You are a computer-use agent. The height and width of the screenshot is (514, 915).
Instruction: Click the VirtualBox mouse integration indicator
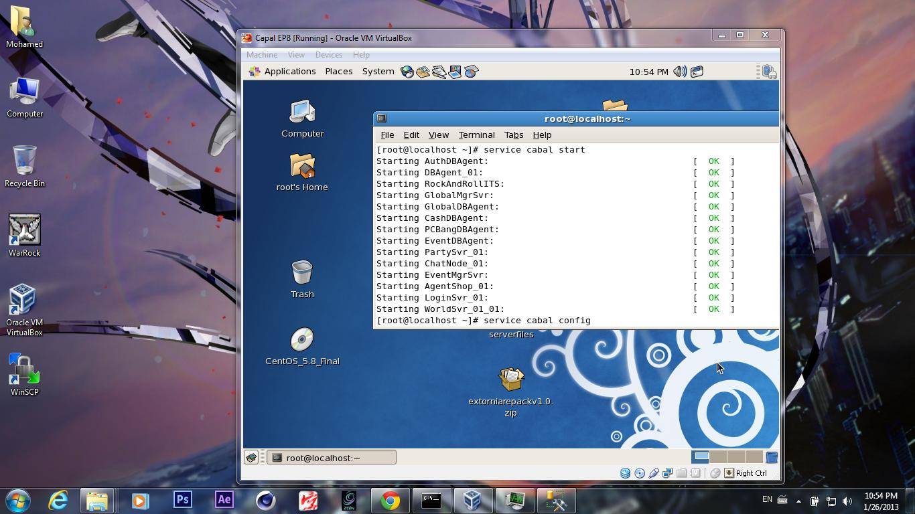(715, 473)
